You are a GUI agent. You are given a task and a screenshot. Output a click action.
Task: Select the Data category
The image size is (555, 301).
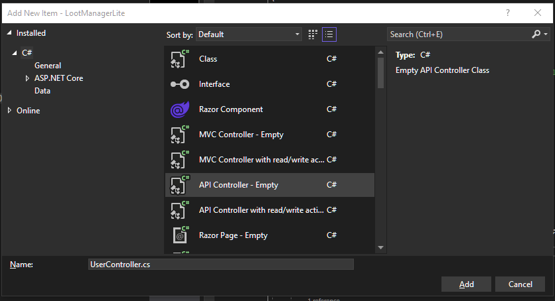click(42, 91)
